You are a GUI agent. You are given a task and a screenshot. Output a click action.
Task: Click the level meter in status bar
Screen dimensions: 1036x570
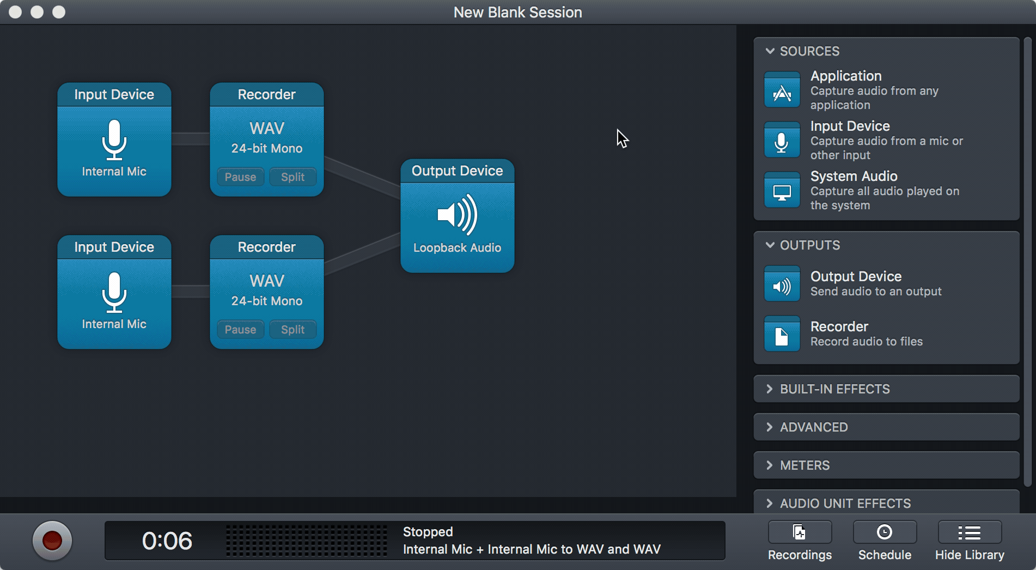(307, 541)
